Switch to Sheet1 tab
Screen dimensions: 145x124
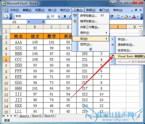click(24, 116)
